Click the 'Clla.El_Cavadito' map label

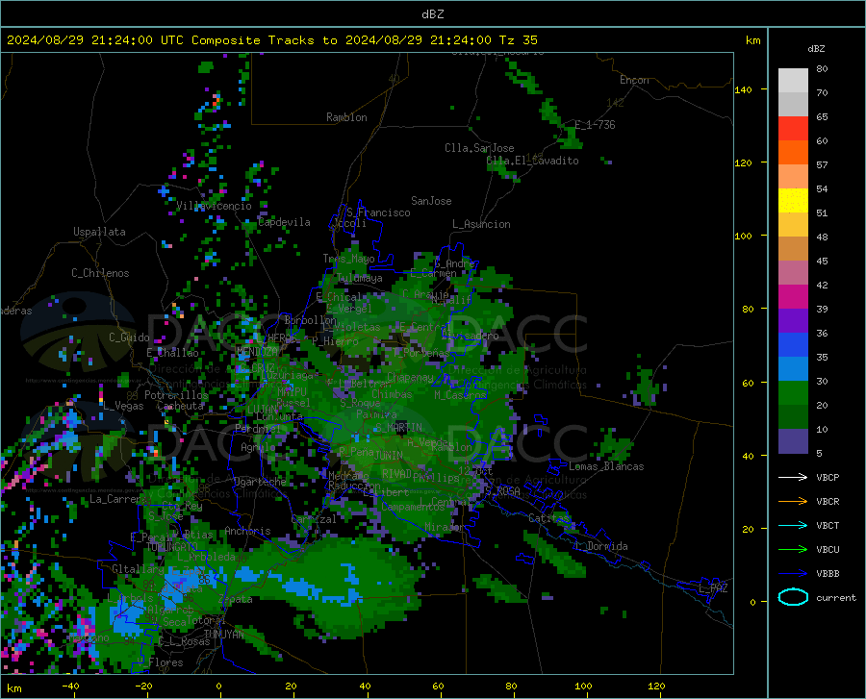[532, 161]
